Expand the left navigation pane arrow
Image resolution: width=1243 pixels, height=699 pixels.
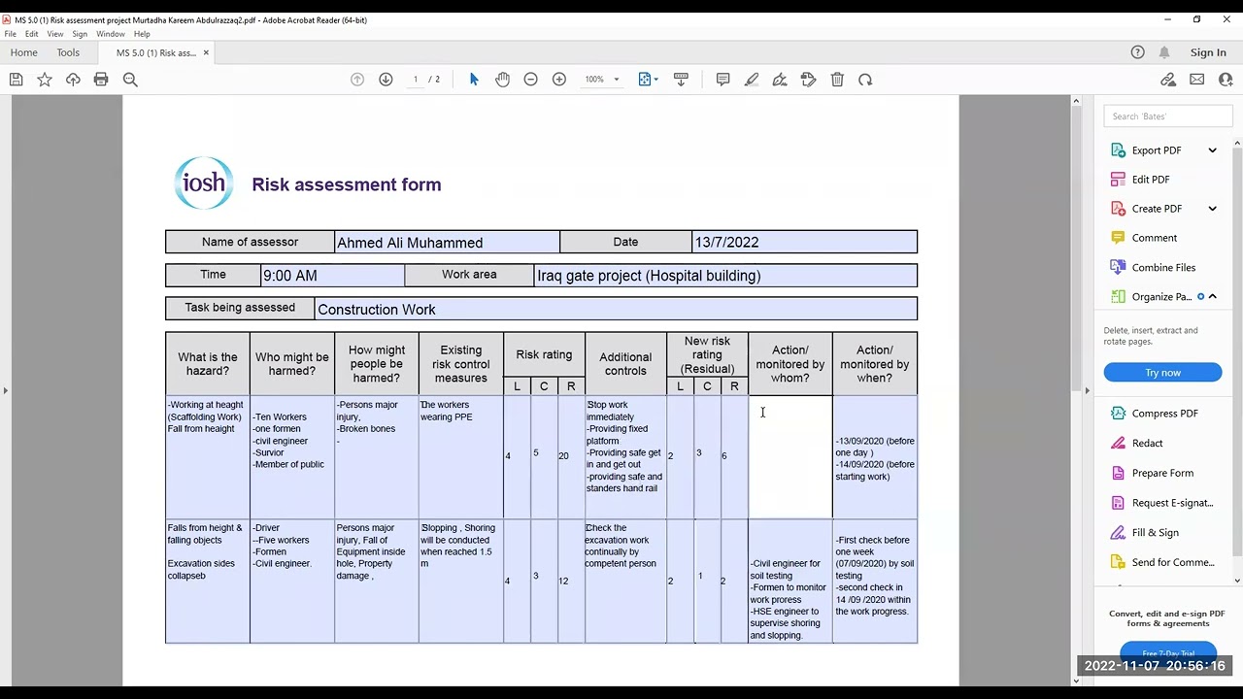tap(5, 391)
